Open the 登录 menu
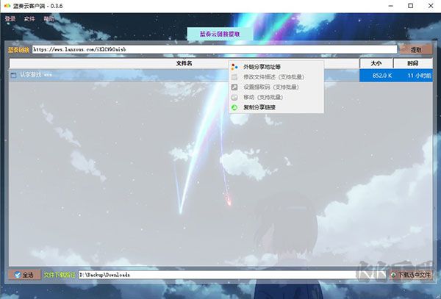 (10, 18)
